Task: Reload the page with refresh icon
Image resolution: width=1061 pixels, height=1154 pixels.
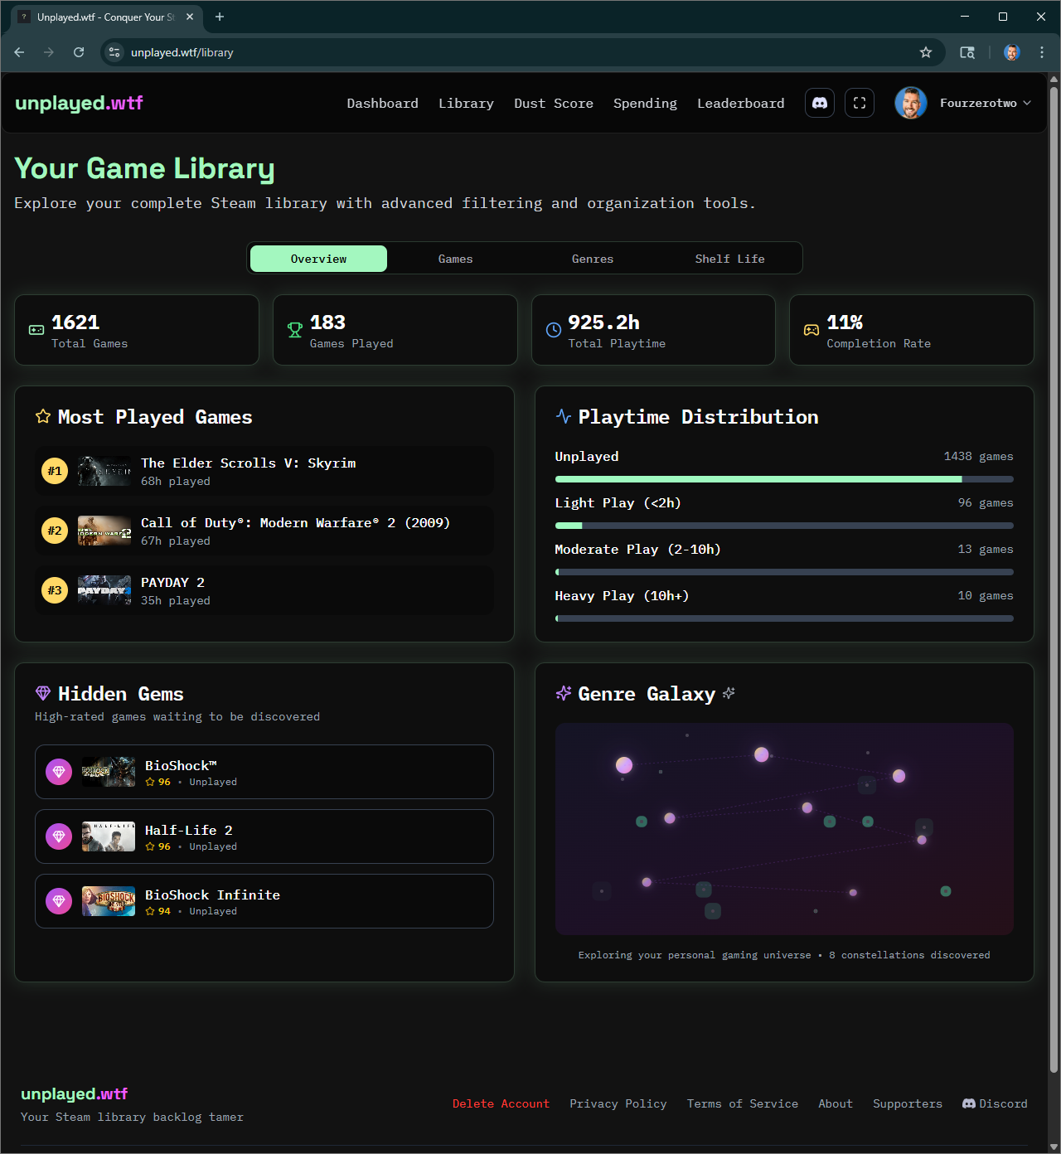Action: point(79,52)
